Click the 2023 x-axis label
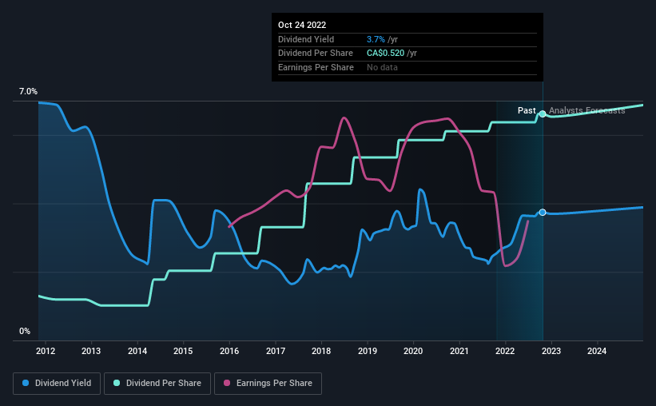Screen dimensions: 656x406 tap(551, 351)
